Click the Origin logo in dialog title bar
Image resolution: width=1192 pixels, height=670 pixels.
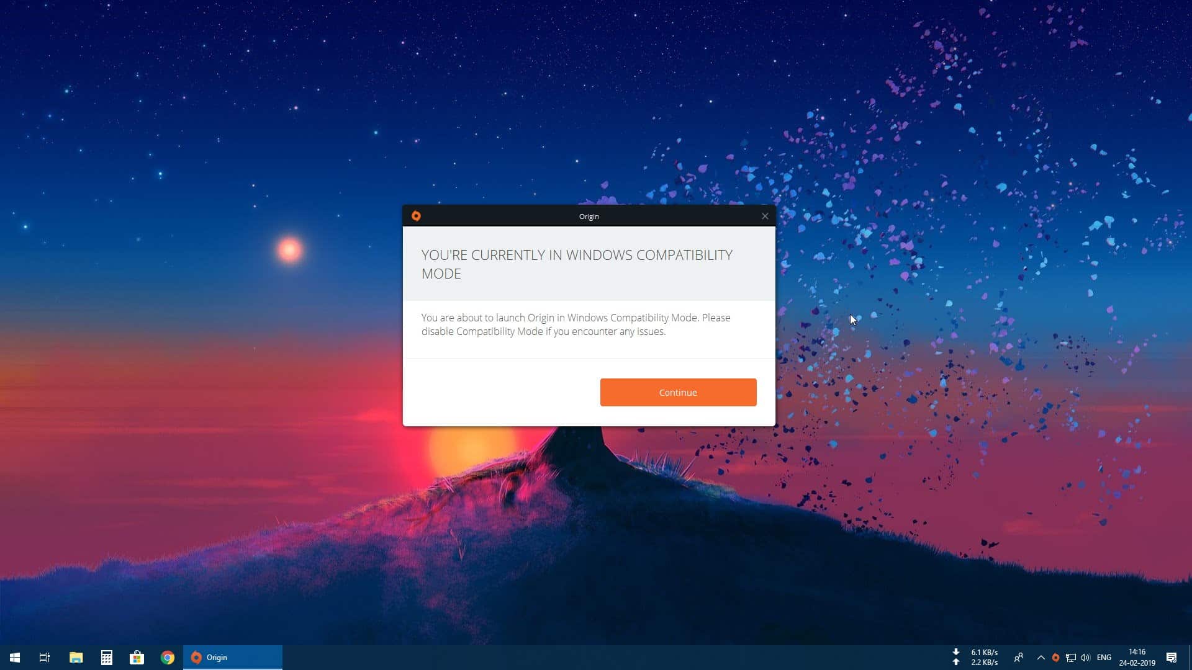(416, 216)
